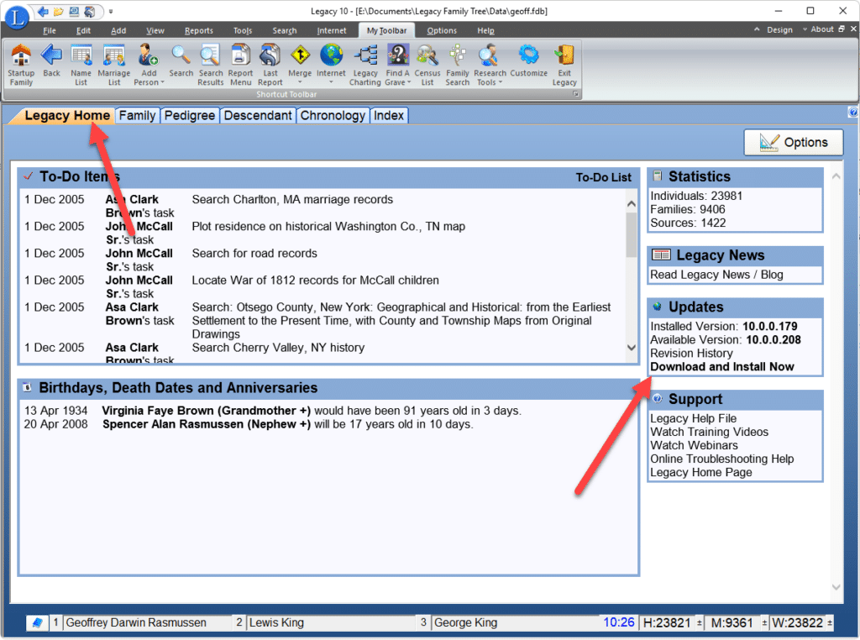Expand the Internet dropdown arrow
The image size is (860, 640).
[331, 83]
